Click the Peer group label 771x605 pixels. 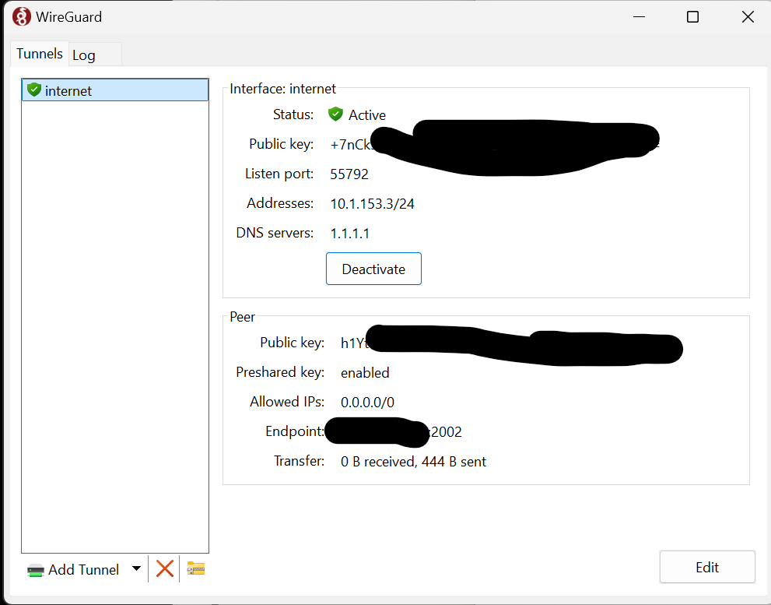(x=243, y=317)
